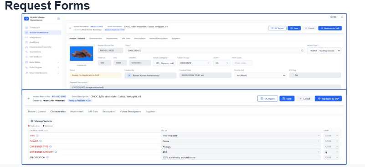Click the Article Master Governance logo icon

point(26,19)
